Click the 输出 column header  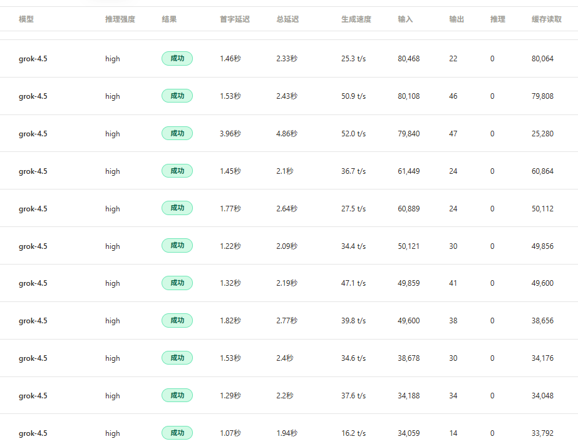457,19
